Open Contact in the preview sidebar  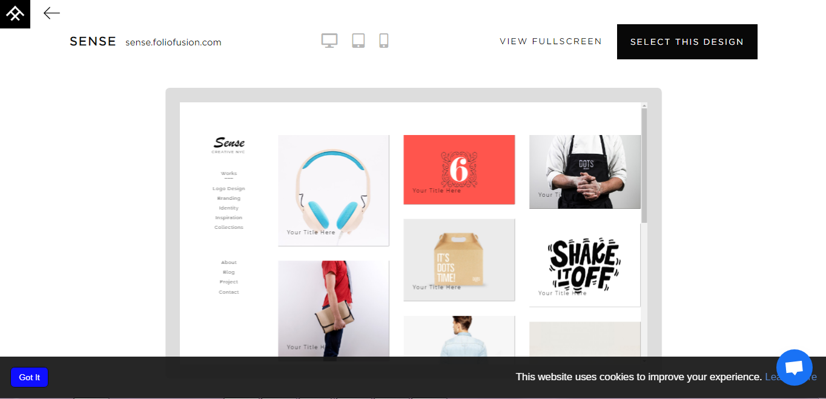point(228,292)
